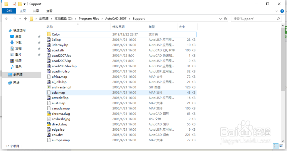
Task: Open the 文件 menu tab
Action: (x=9, y=11)
